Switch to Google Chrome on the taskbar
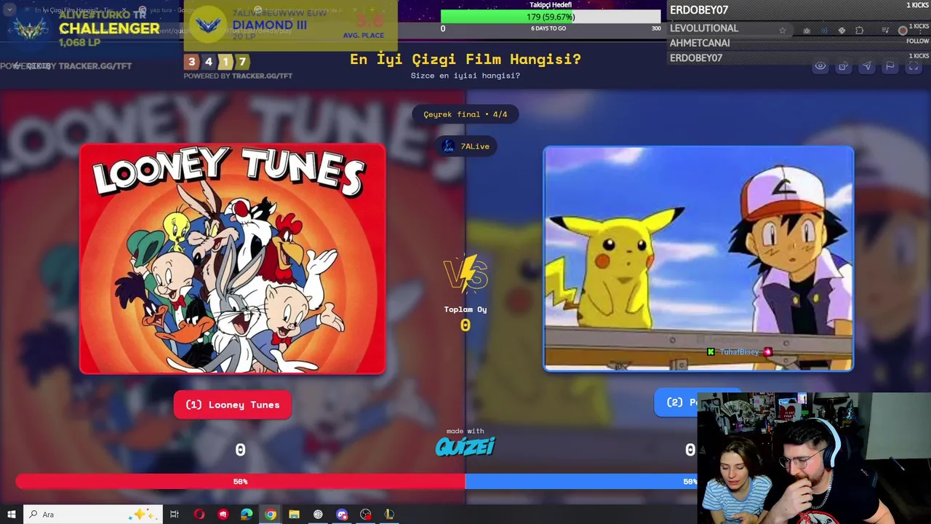The height and width of the screenshot is (524, 931). tap(271, 515)
